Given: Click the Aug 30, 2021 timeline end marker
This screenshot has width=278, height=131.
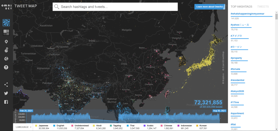Looking at the screenshot, I should point(220,111).
